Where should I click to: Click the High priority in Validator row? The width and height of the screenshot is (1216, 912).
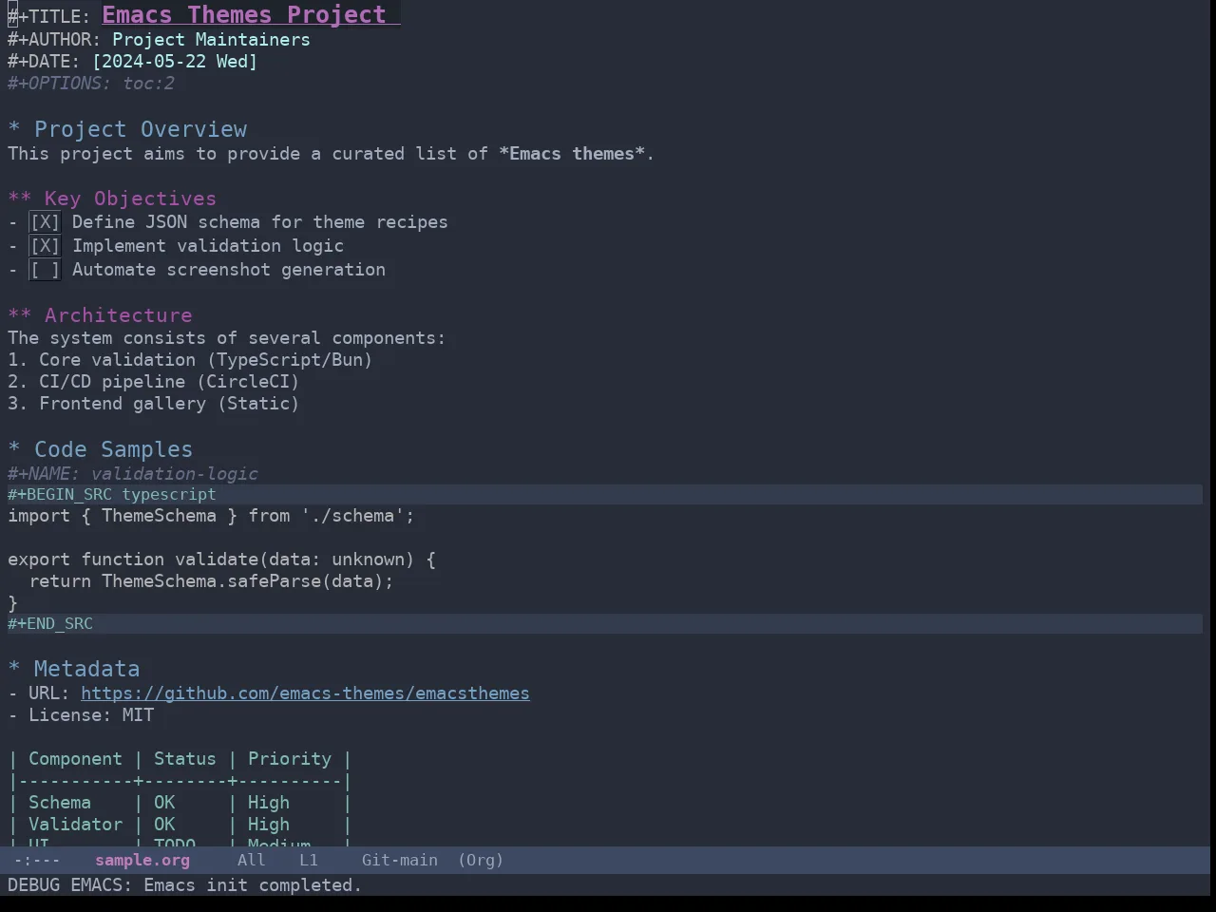pyautogui.click(x=269, y=825)
